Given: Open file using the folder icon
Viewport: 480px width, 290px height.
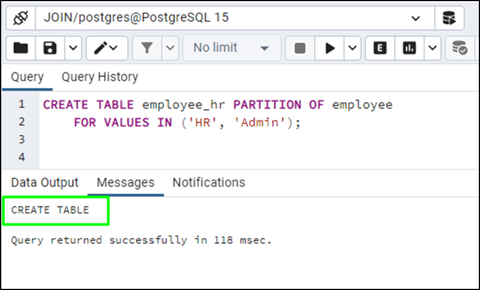Looking at the screenshot, I should pos(21,48).
